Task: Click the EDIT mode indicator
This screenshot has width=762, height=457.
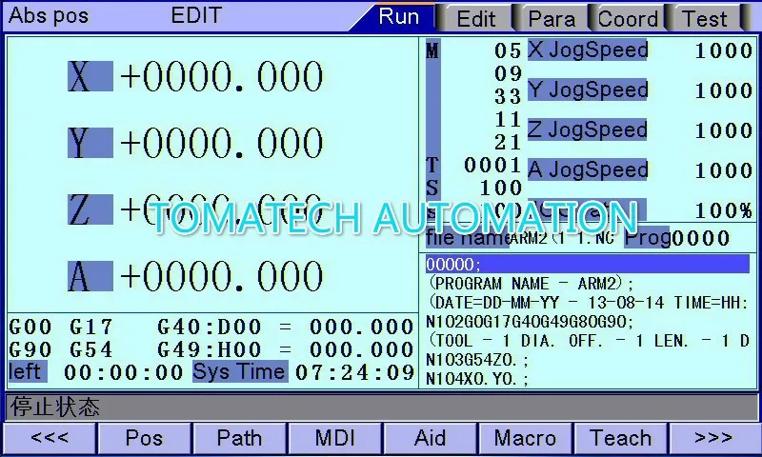Action: (x=196, y=15)
